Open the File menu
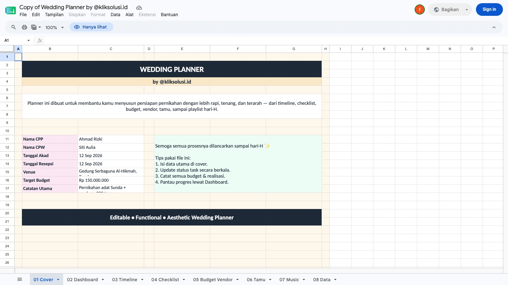The width and height of the screenshot is (508, 285). 23,15
